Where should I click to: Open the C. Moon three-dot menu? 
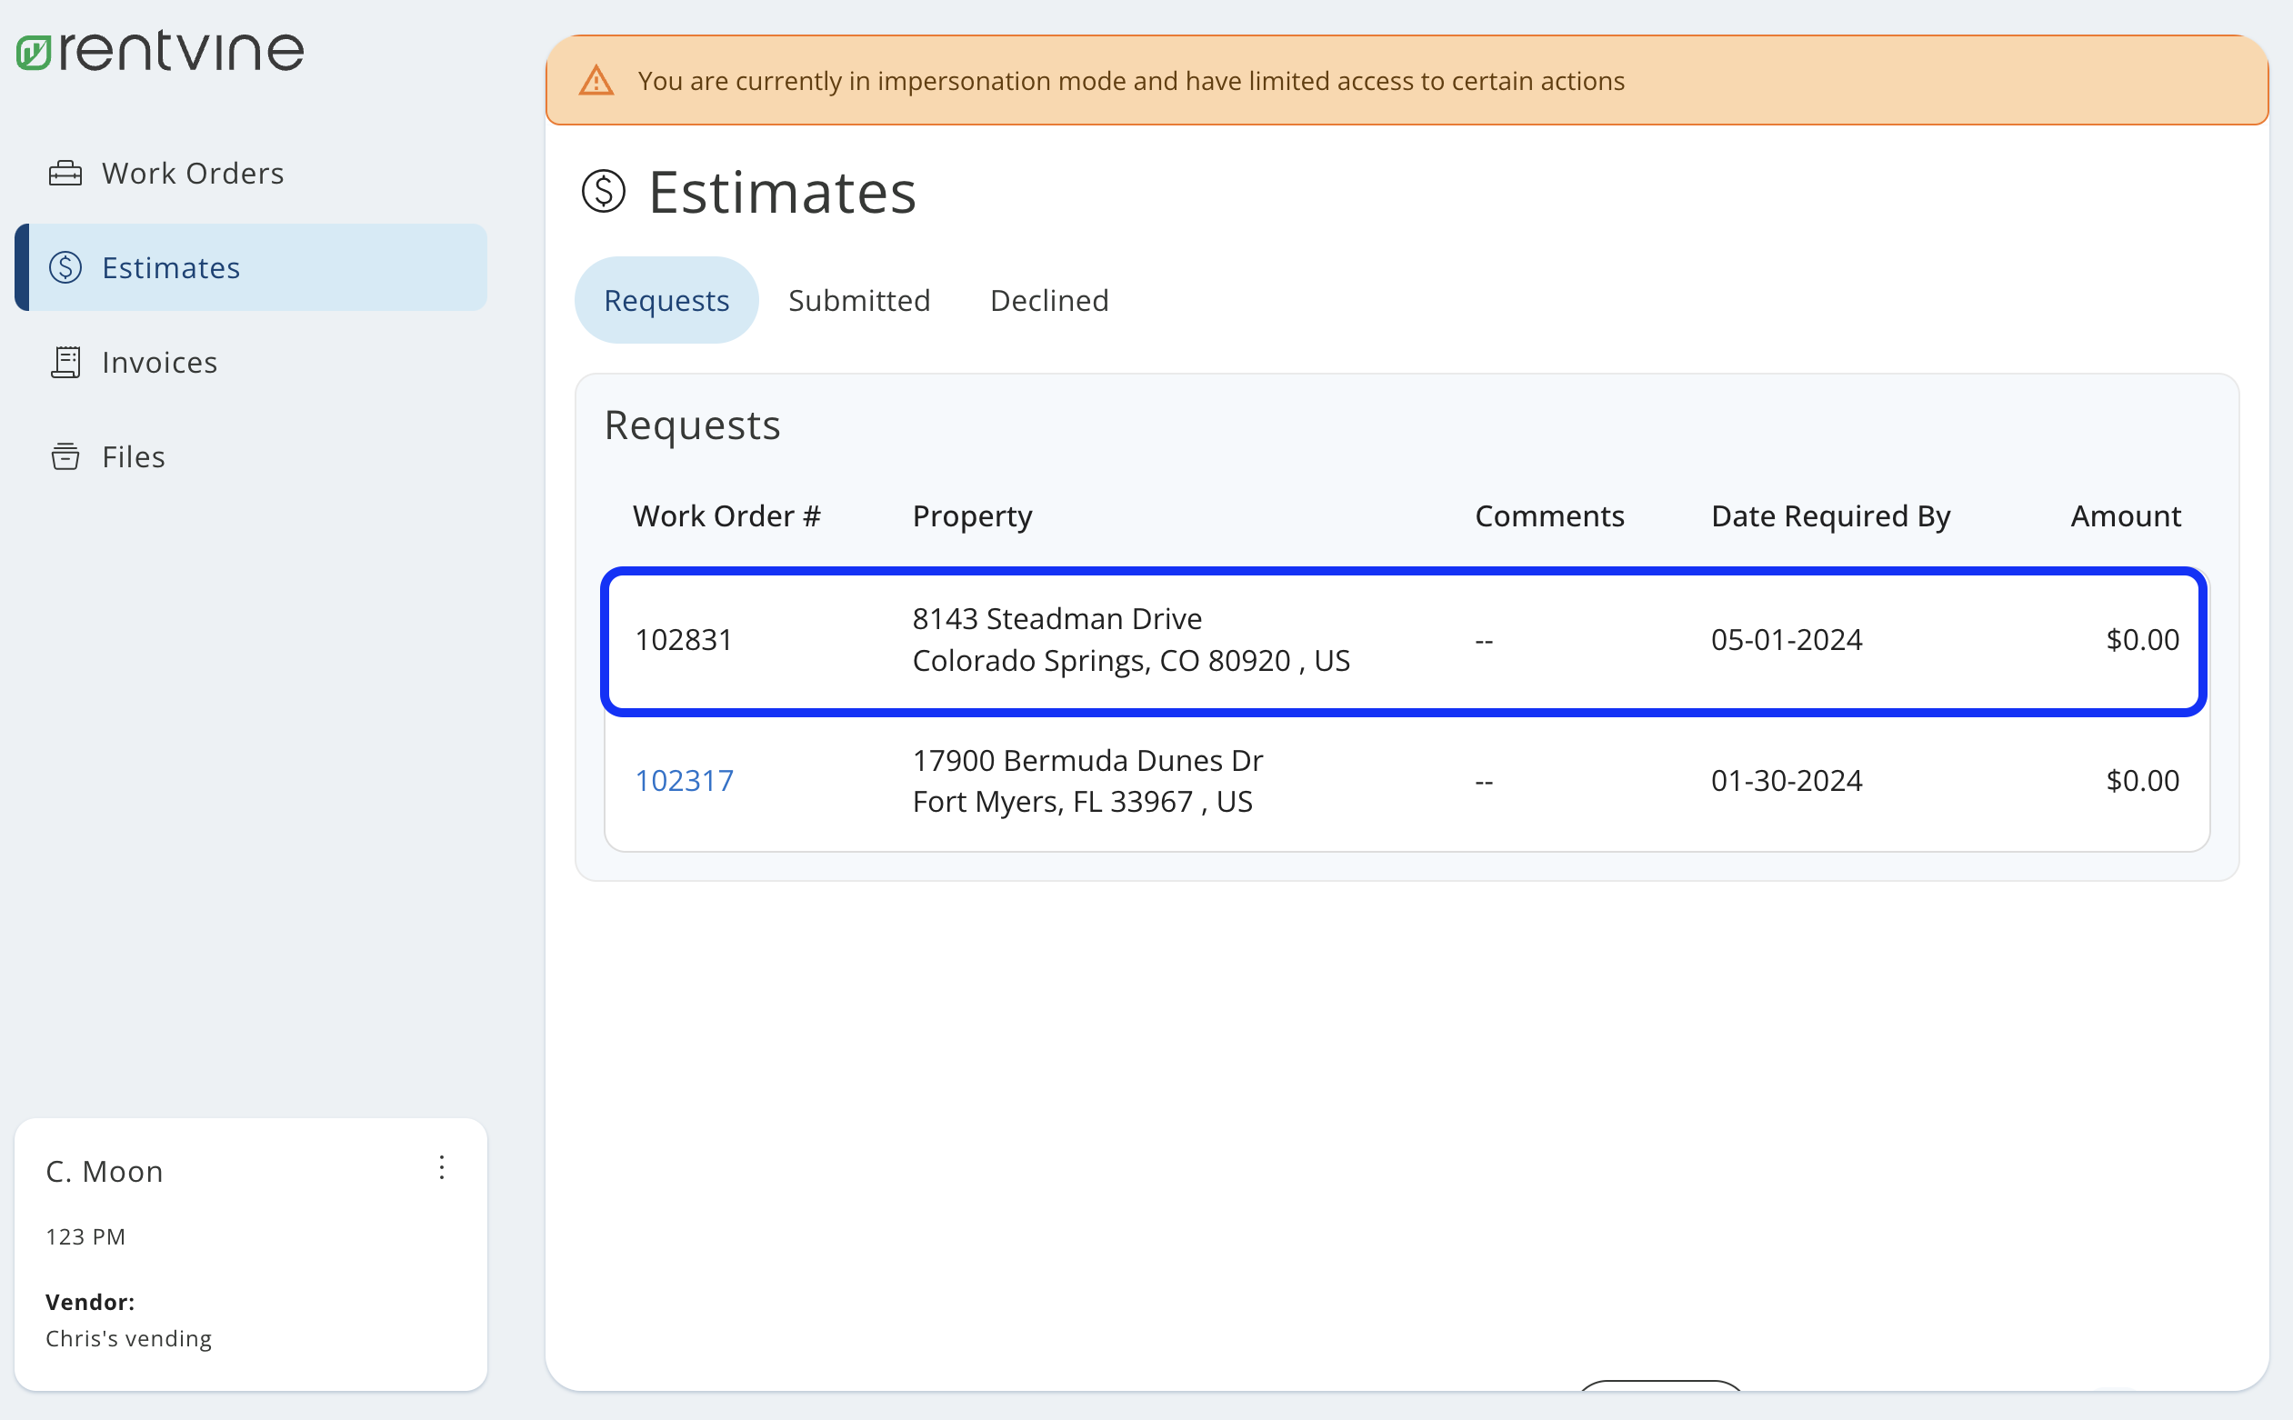(441, 1167)
